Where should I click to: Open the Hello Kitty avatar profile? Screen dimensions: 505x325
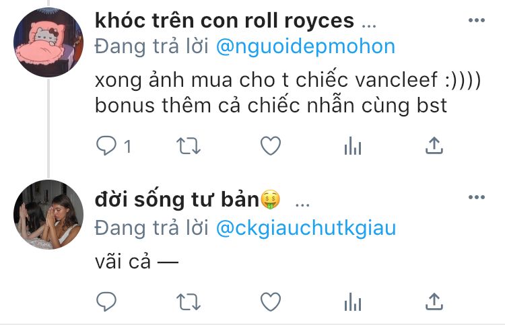48,42
